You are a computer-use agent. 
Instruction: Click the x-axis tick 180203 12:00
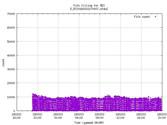[x=121, y=116]
